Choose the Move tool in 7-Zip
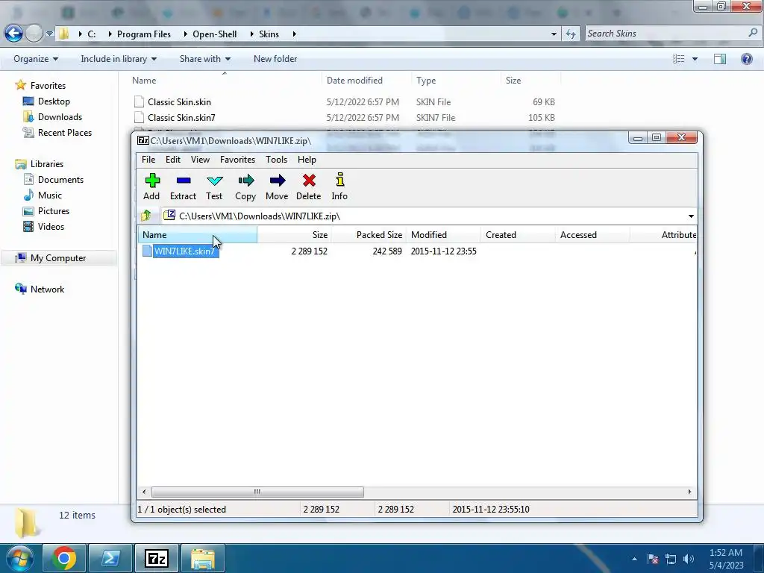 277,187
